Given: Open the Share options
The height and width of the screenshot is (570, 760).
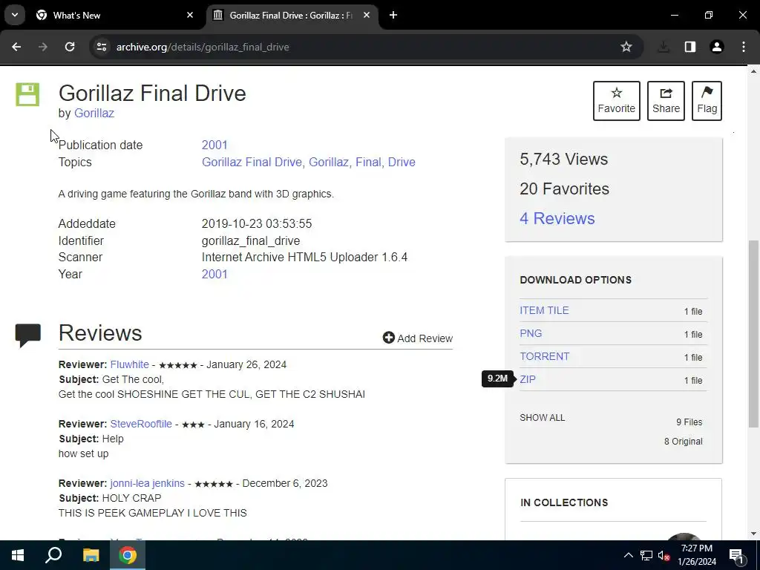Looking at the screenshot, I should pos(666,101).
